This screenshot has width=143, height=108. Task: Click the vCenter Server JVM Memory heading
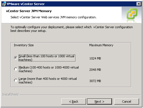(29, 11)
